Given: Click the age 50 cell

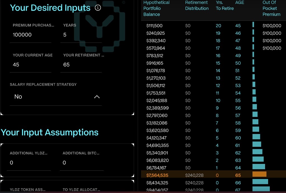Looking at the screenshot, I should [238, 63].
